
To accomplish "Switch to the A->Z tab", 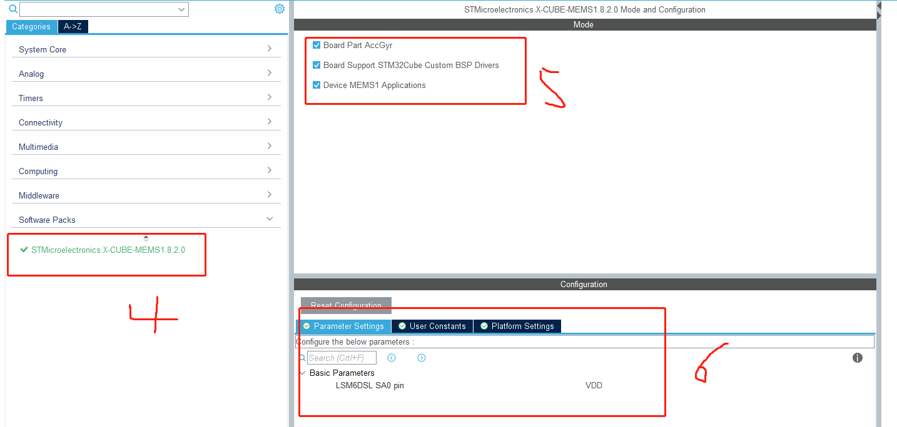I will [x=73, y=27].
